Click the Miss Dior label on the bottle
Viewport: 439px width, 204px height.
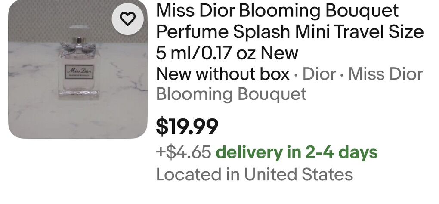click(79, 71)
